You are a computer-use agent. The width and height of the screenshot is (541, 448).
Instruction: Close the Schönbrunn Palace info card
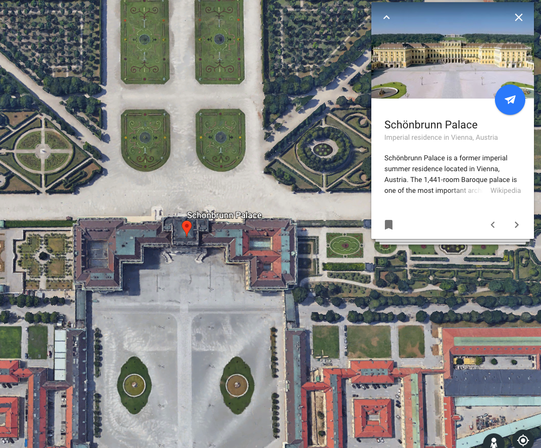[x=519, y=17]
